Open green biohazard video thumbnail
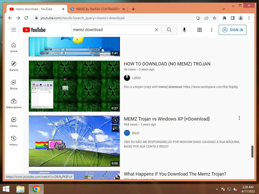 (x=74, y=86)
